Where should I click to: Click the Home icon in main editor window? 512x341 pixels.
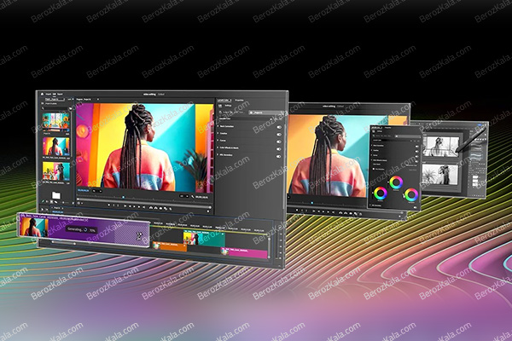tap(42, 94)
